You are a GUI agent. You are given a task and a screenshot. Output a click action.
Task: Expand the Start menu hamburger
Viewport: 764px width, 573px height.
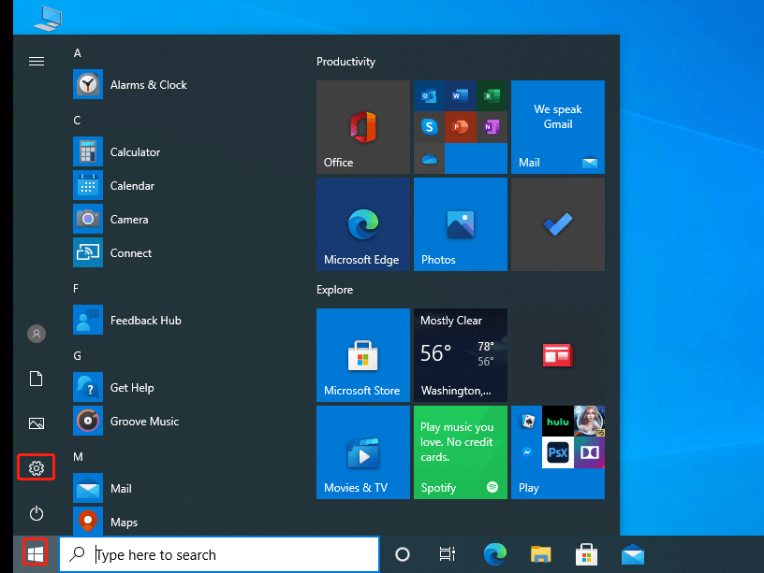click(37, 62)
